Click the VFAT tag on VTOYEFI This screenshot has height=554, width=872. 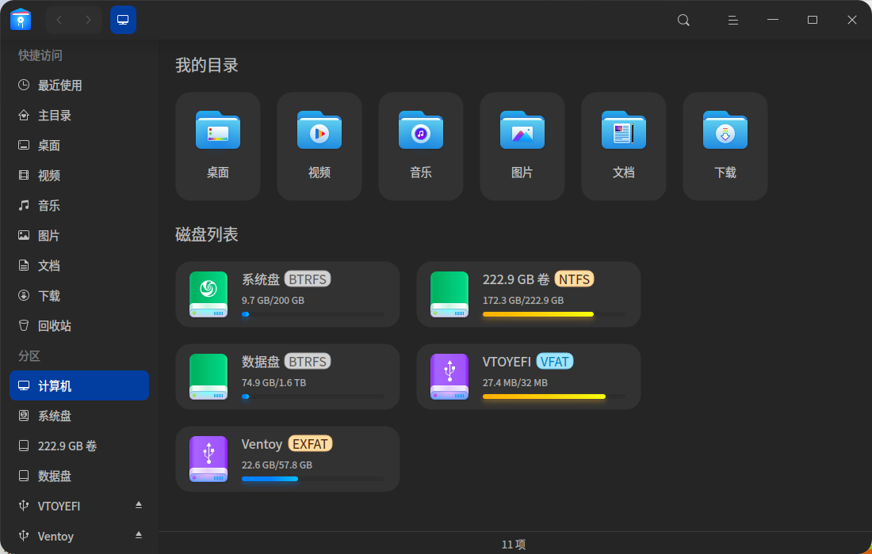(554, 361)
